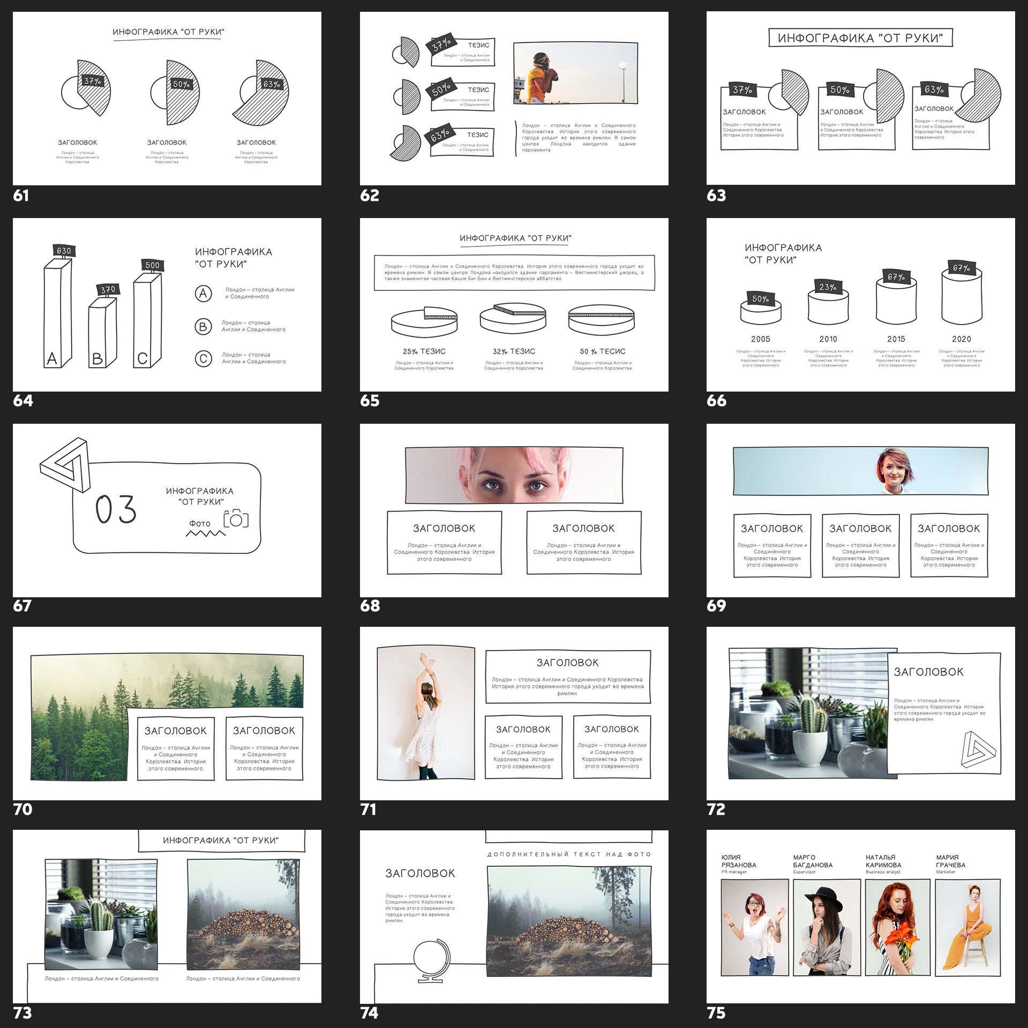Click the 500 tag on slide 64
The height and width of the screenshot is (1028, 1028).
tap(153, 265)
